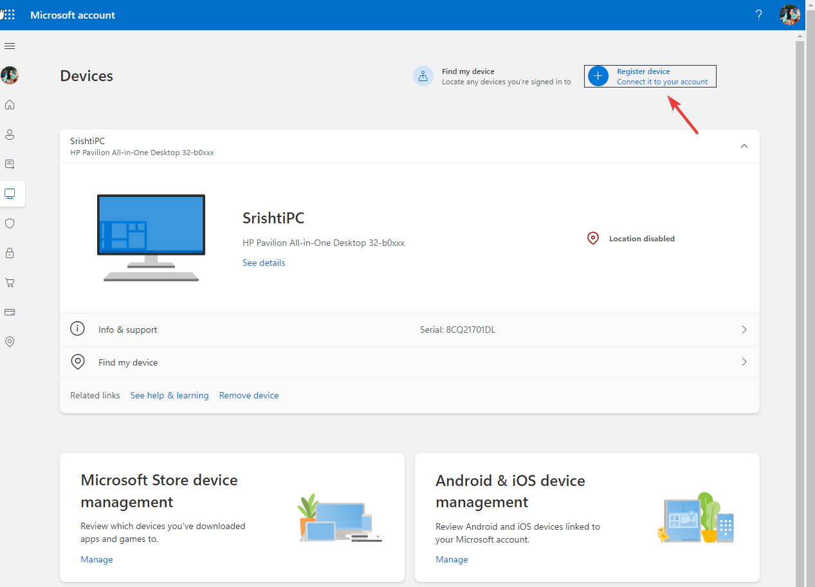Open the Find my device row label
This screenshot has height=587, width=815.
128,362
